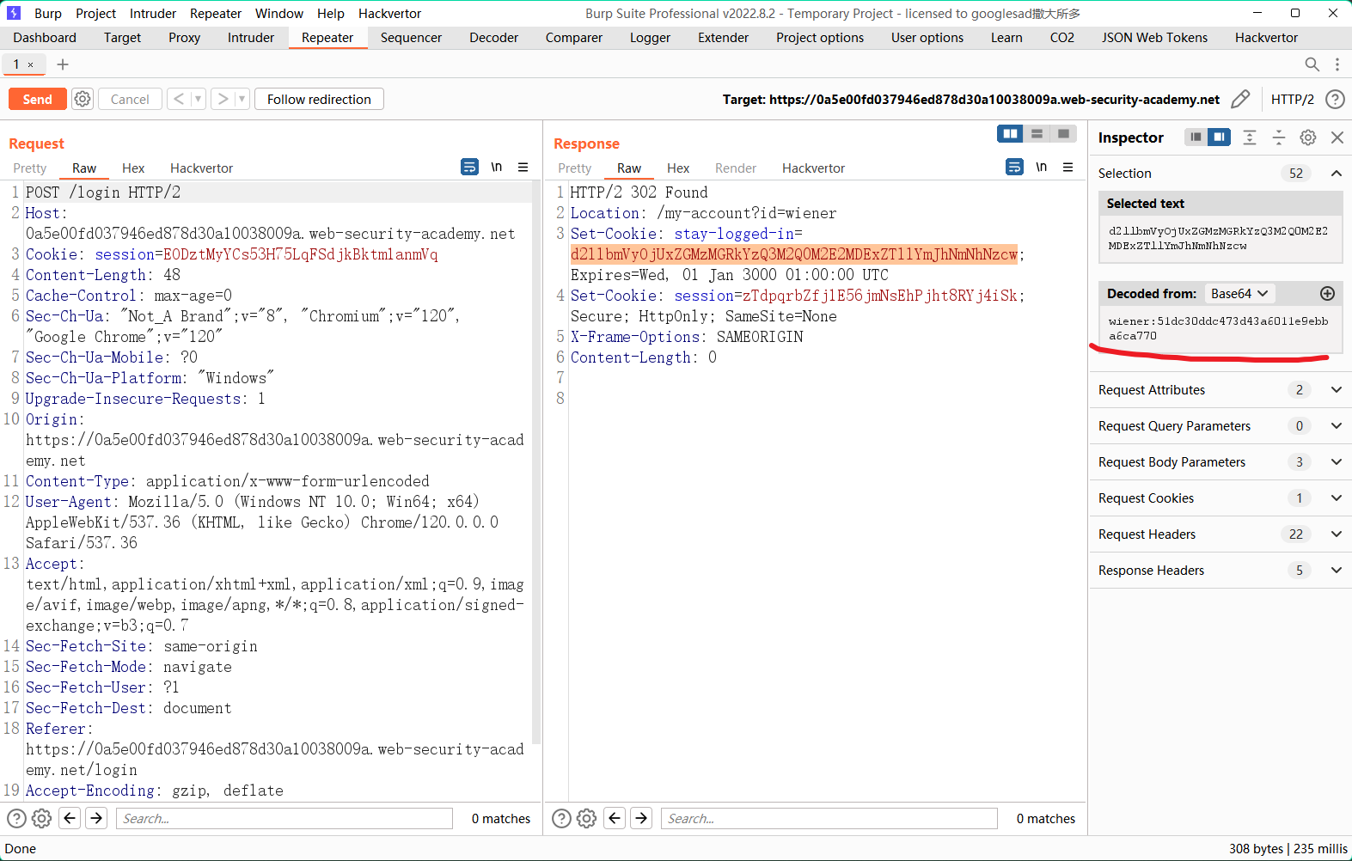Dock Inspector to the right layout icon
The image size is (1352, 861).
click(x=1219, y=137)
